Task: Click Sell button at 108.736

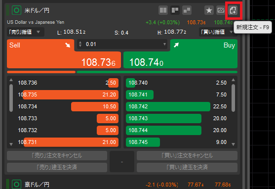Action: [64, 54]
